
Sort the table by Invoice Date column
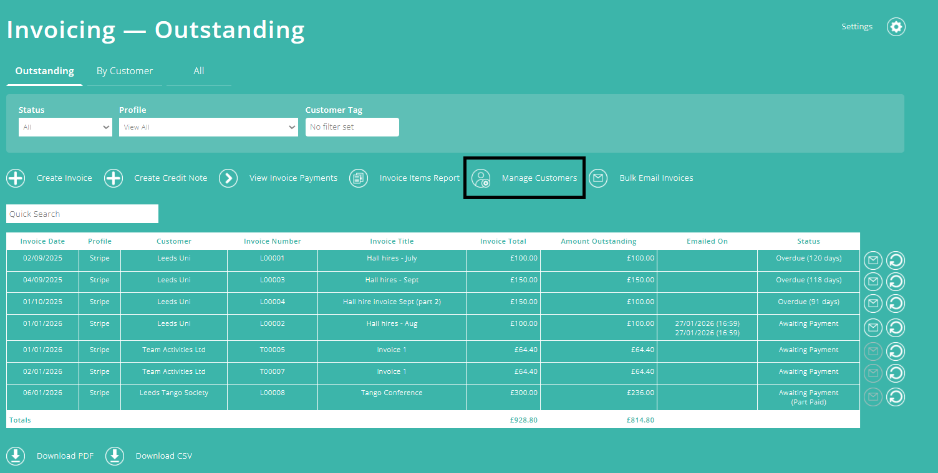point(42,241)
